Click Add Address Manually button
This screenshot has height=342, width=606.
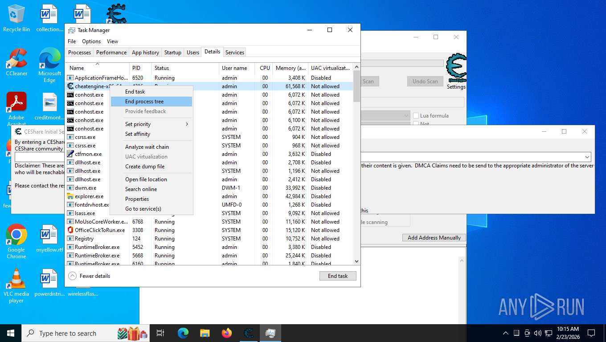click(x=434, y=238)
